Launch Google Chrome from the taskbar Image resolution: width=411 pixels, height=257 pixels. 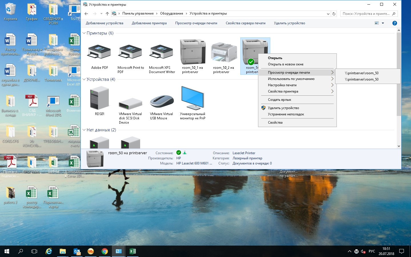pos(105,251)
